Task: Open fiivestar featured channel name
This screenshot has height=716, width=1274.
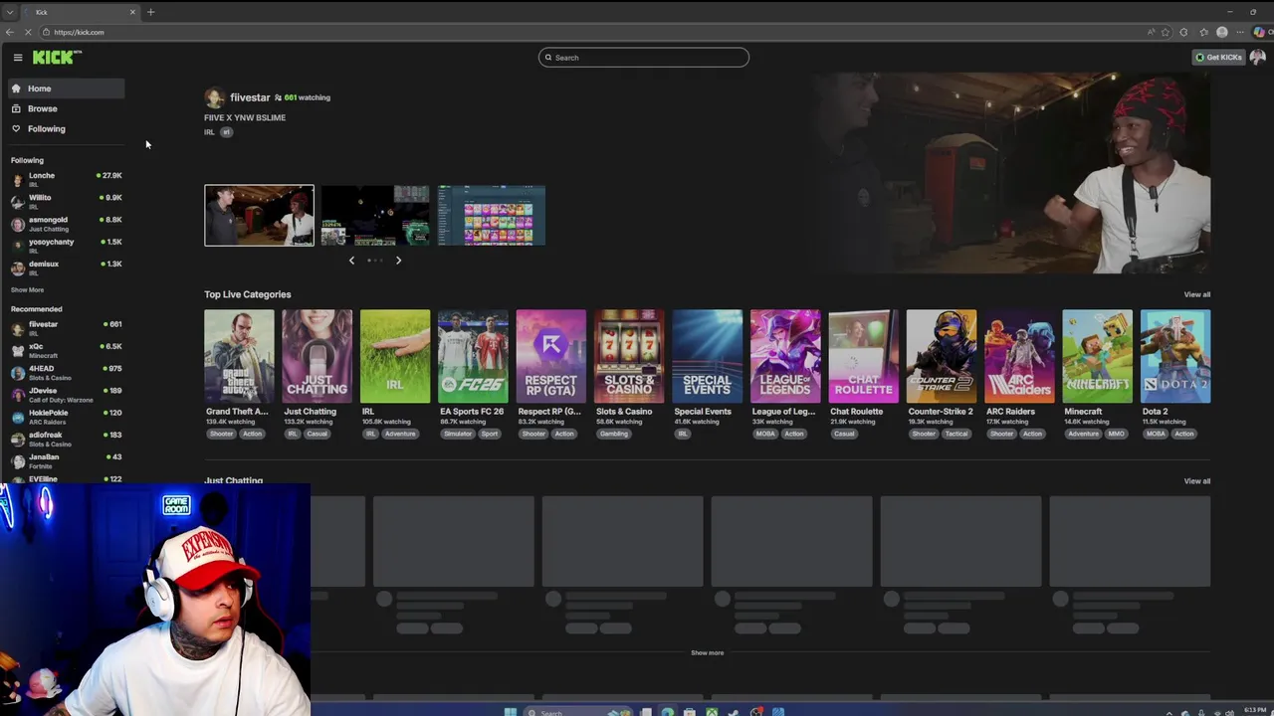Action: click(250, 97)
